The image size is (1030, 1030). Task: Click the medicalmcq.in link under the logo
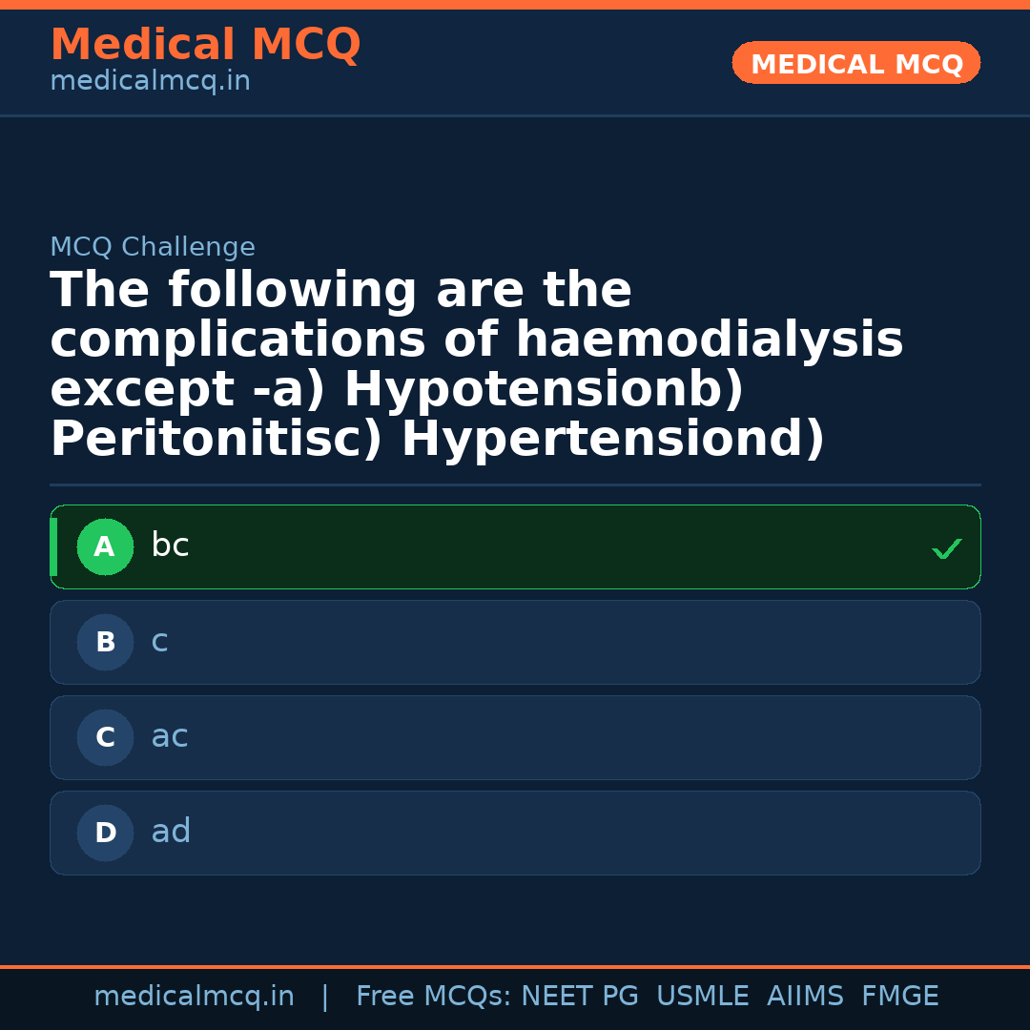pyautogui.click(x=150, y=81)
